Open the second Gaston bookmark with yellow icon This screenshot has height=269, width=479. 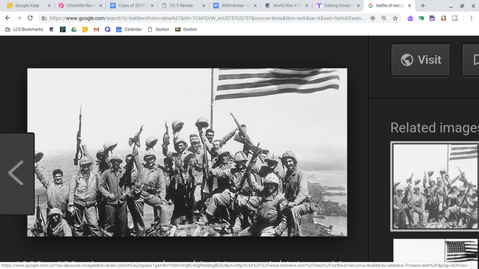pyautogui.click(x=186, y=29)
